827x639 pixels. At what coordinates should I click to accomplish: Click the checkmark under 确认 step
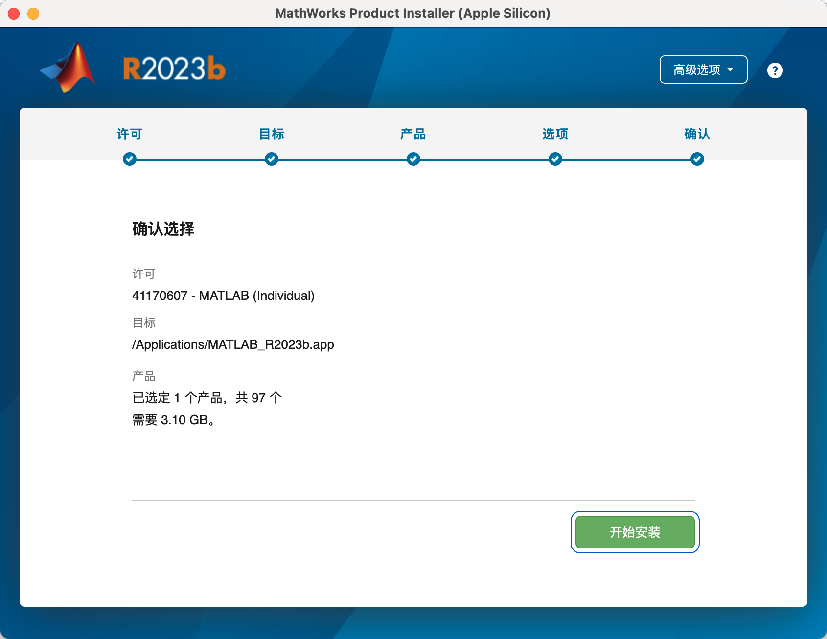tap(697, 159)
